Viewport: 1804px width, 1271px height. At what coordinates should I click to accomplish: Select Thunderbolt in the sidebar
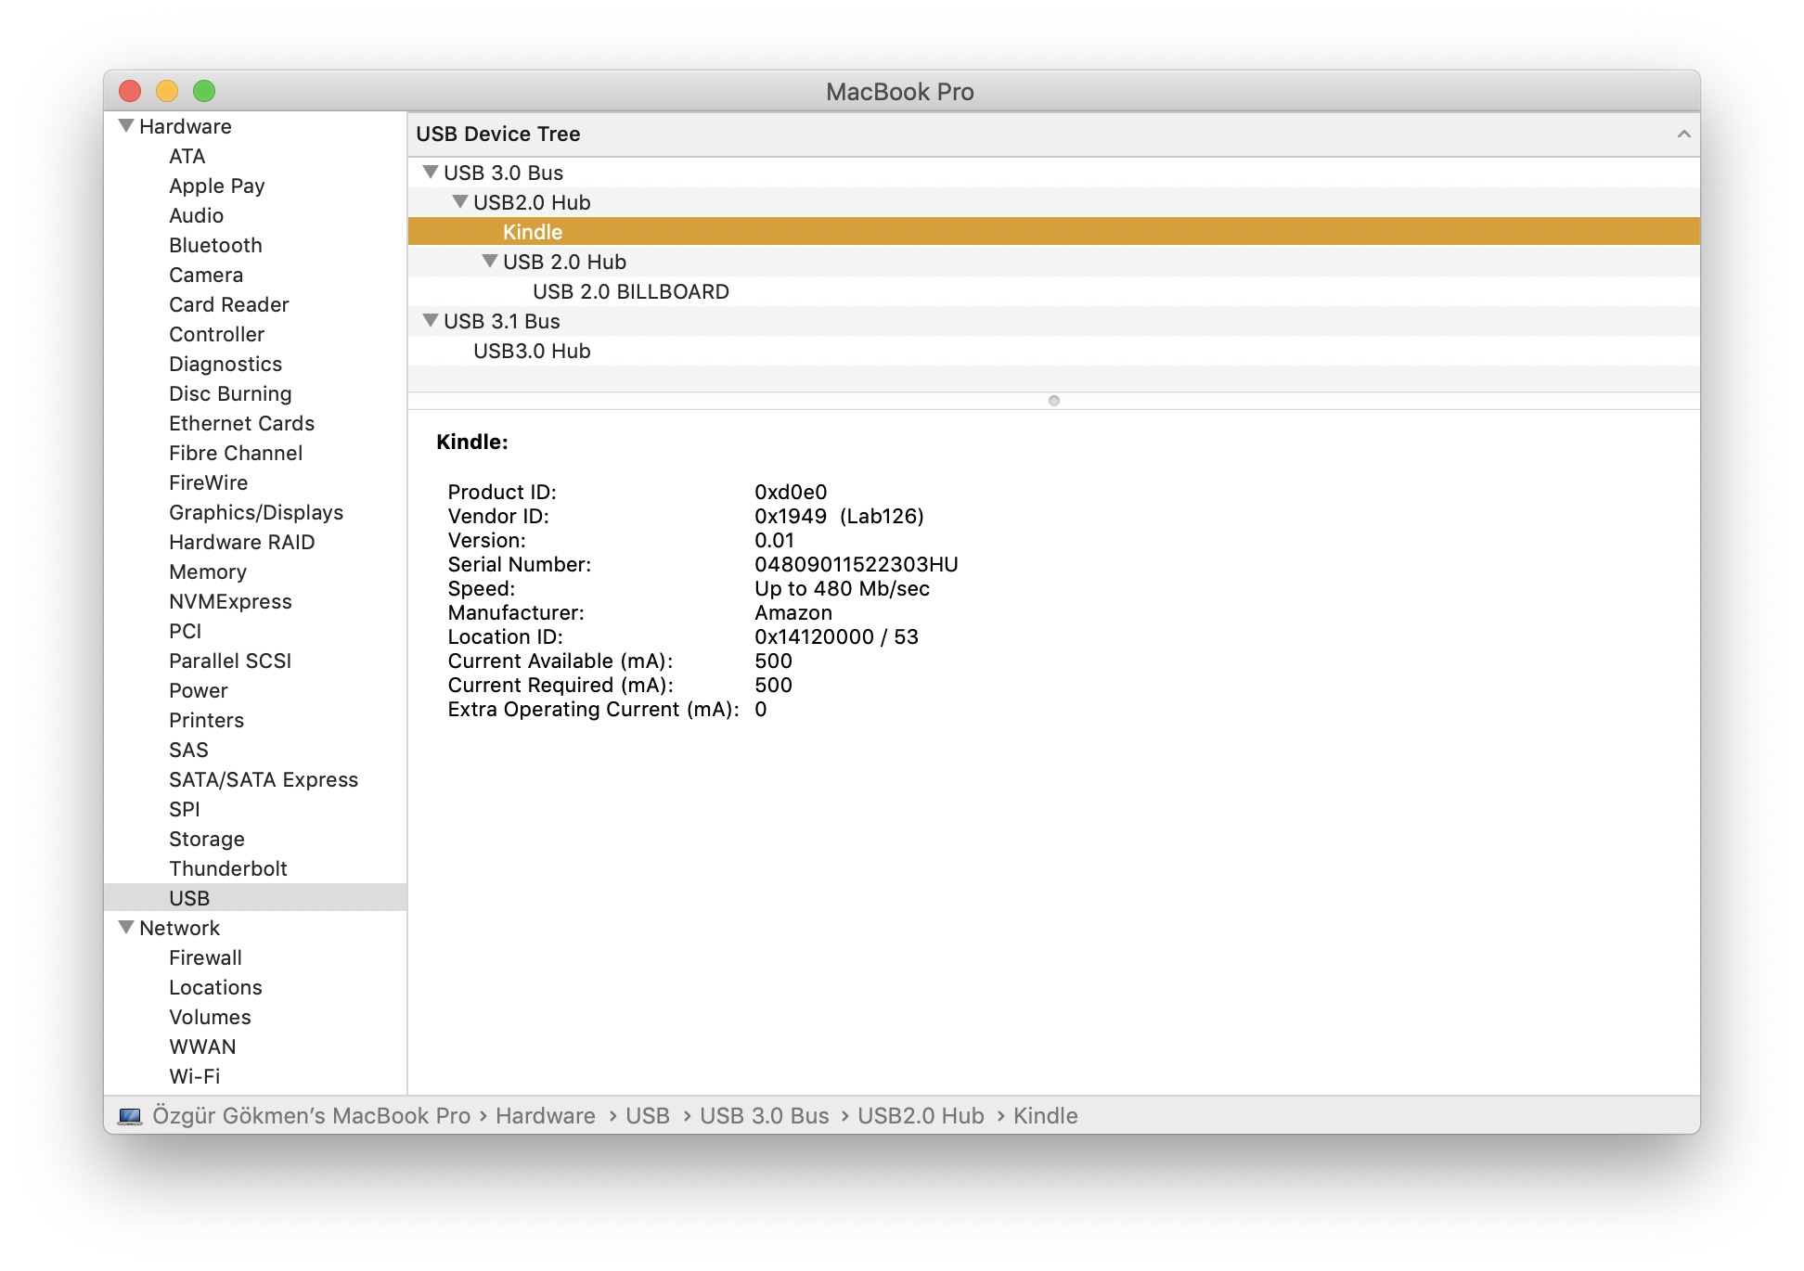click(x=227, y=868)
